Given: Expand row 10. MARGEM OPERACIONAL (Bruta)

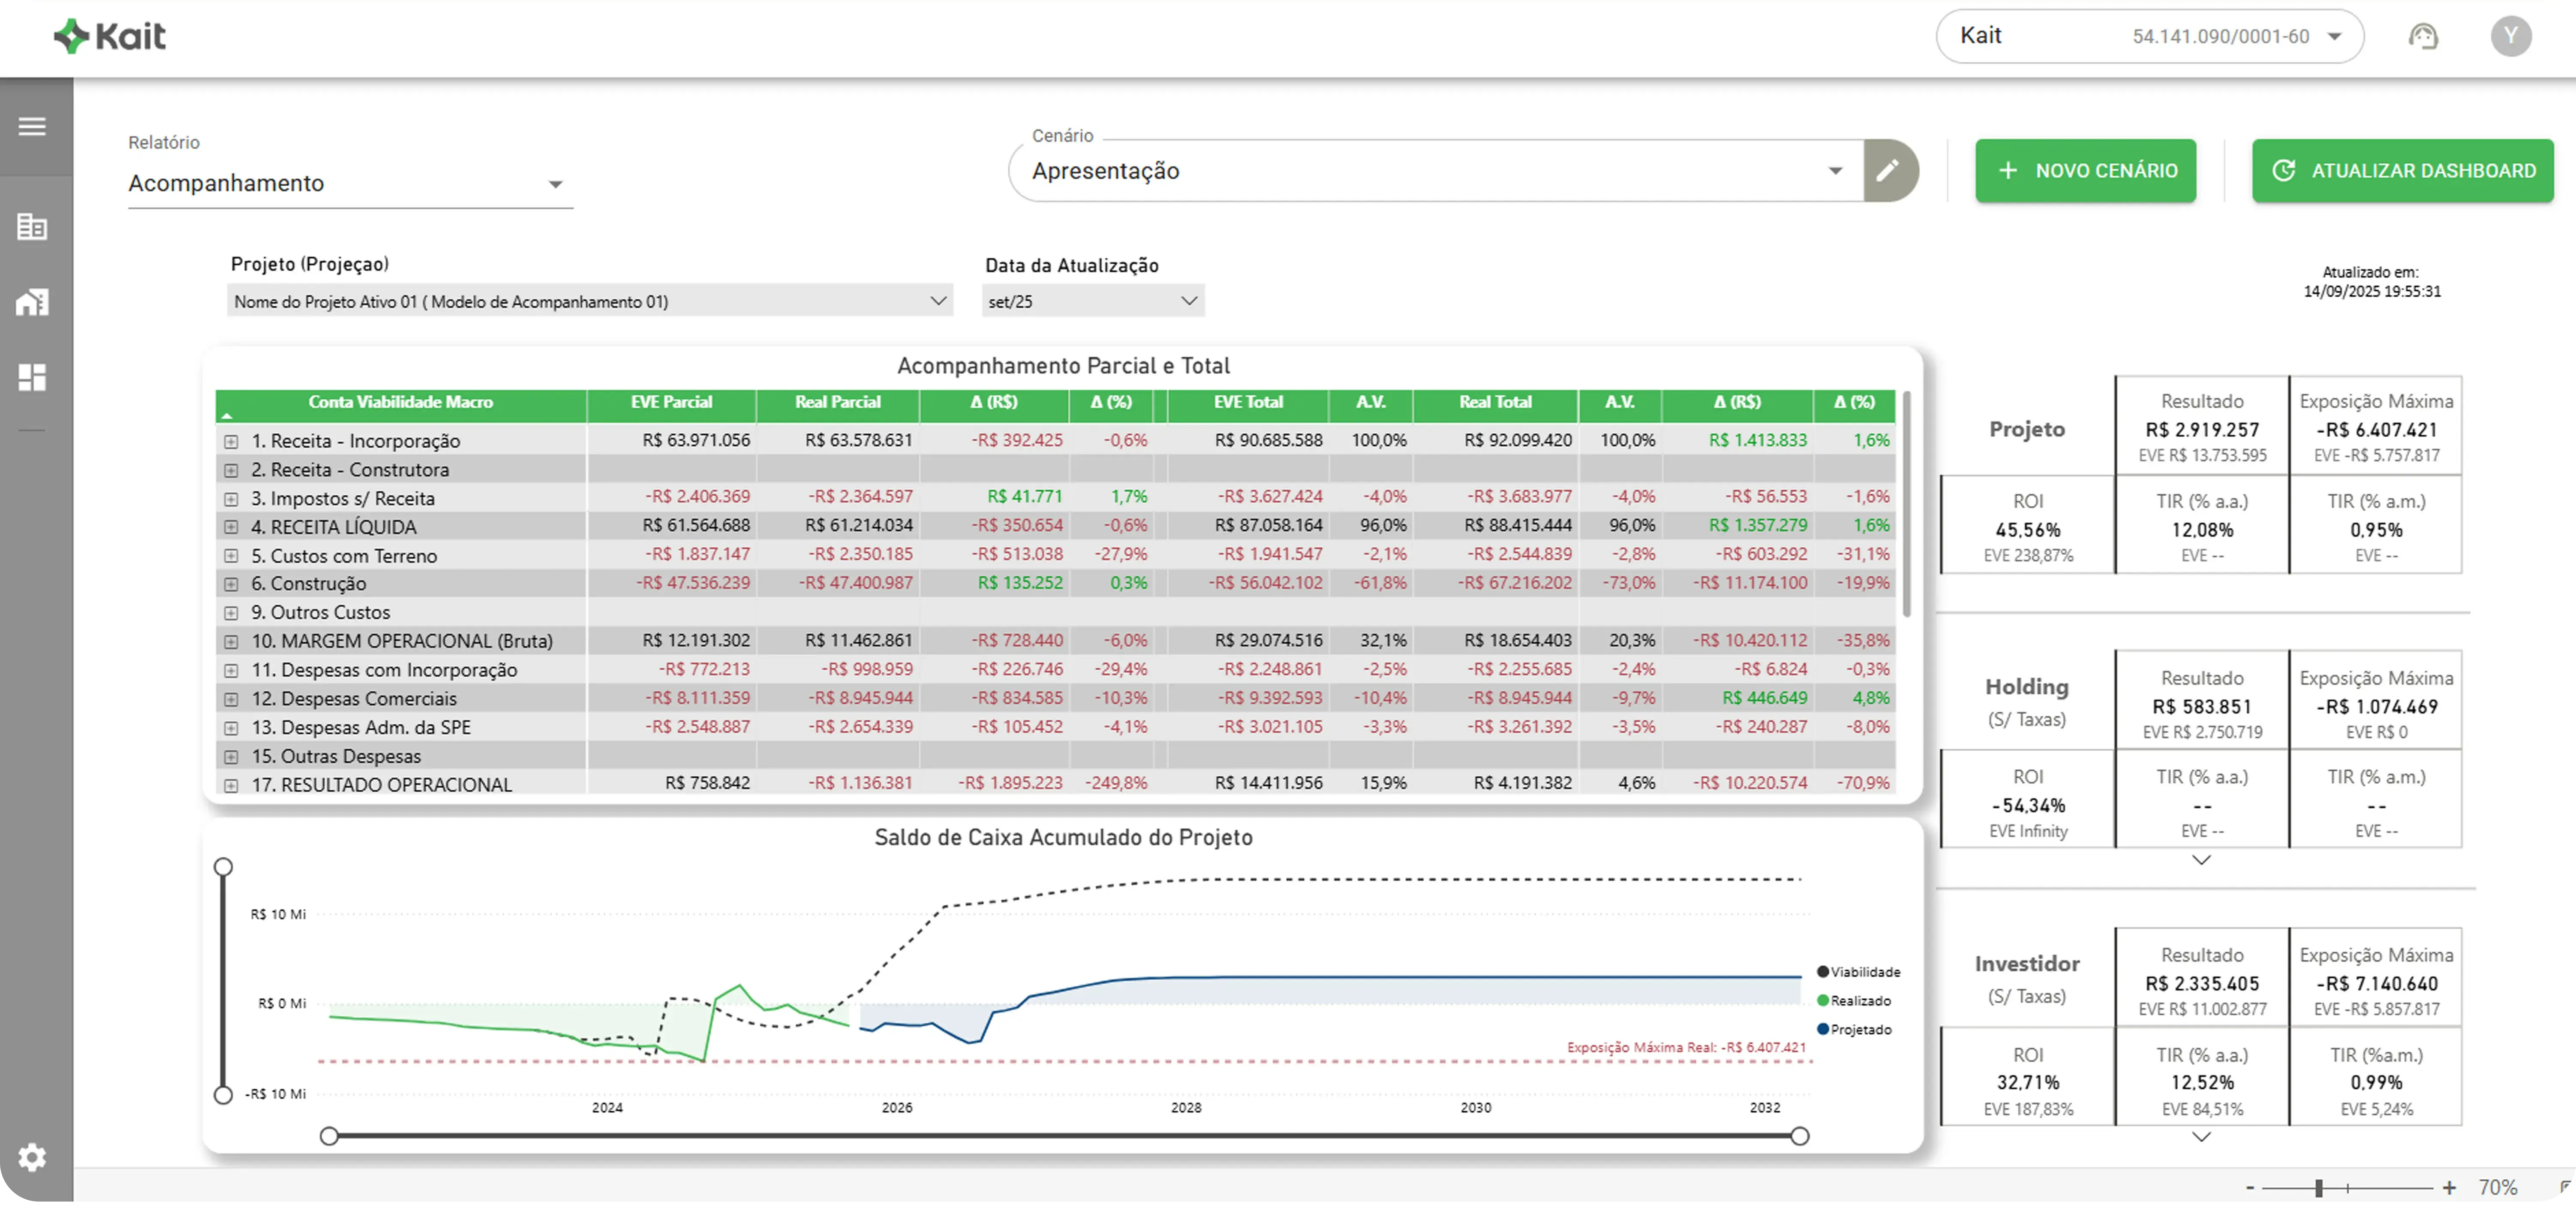Looking at the screenshot, I should (231, 642).
